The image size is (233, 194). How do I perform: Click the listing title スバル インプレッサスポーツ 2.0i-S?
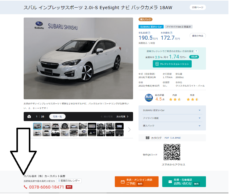pyautogui.click(x=98, y=8)
